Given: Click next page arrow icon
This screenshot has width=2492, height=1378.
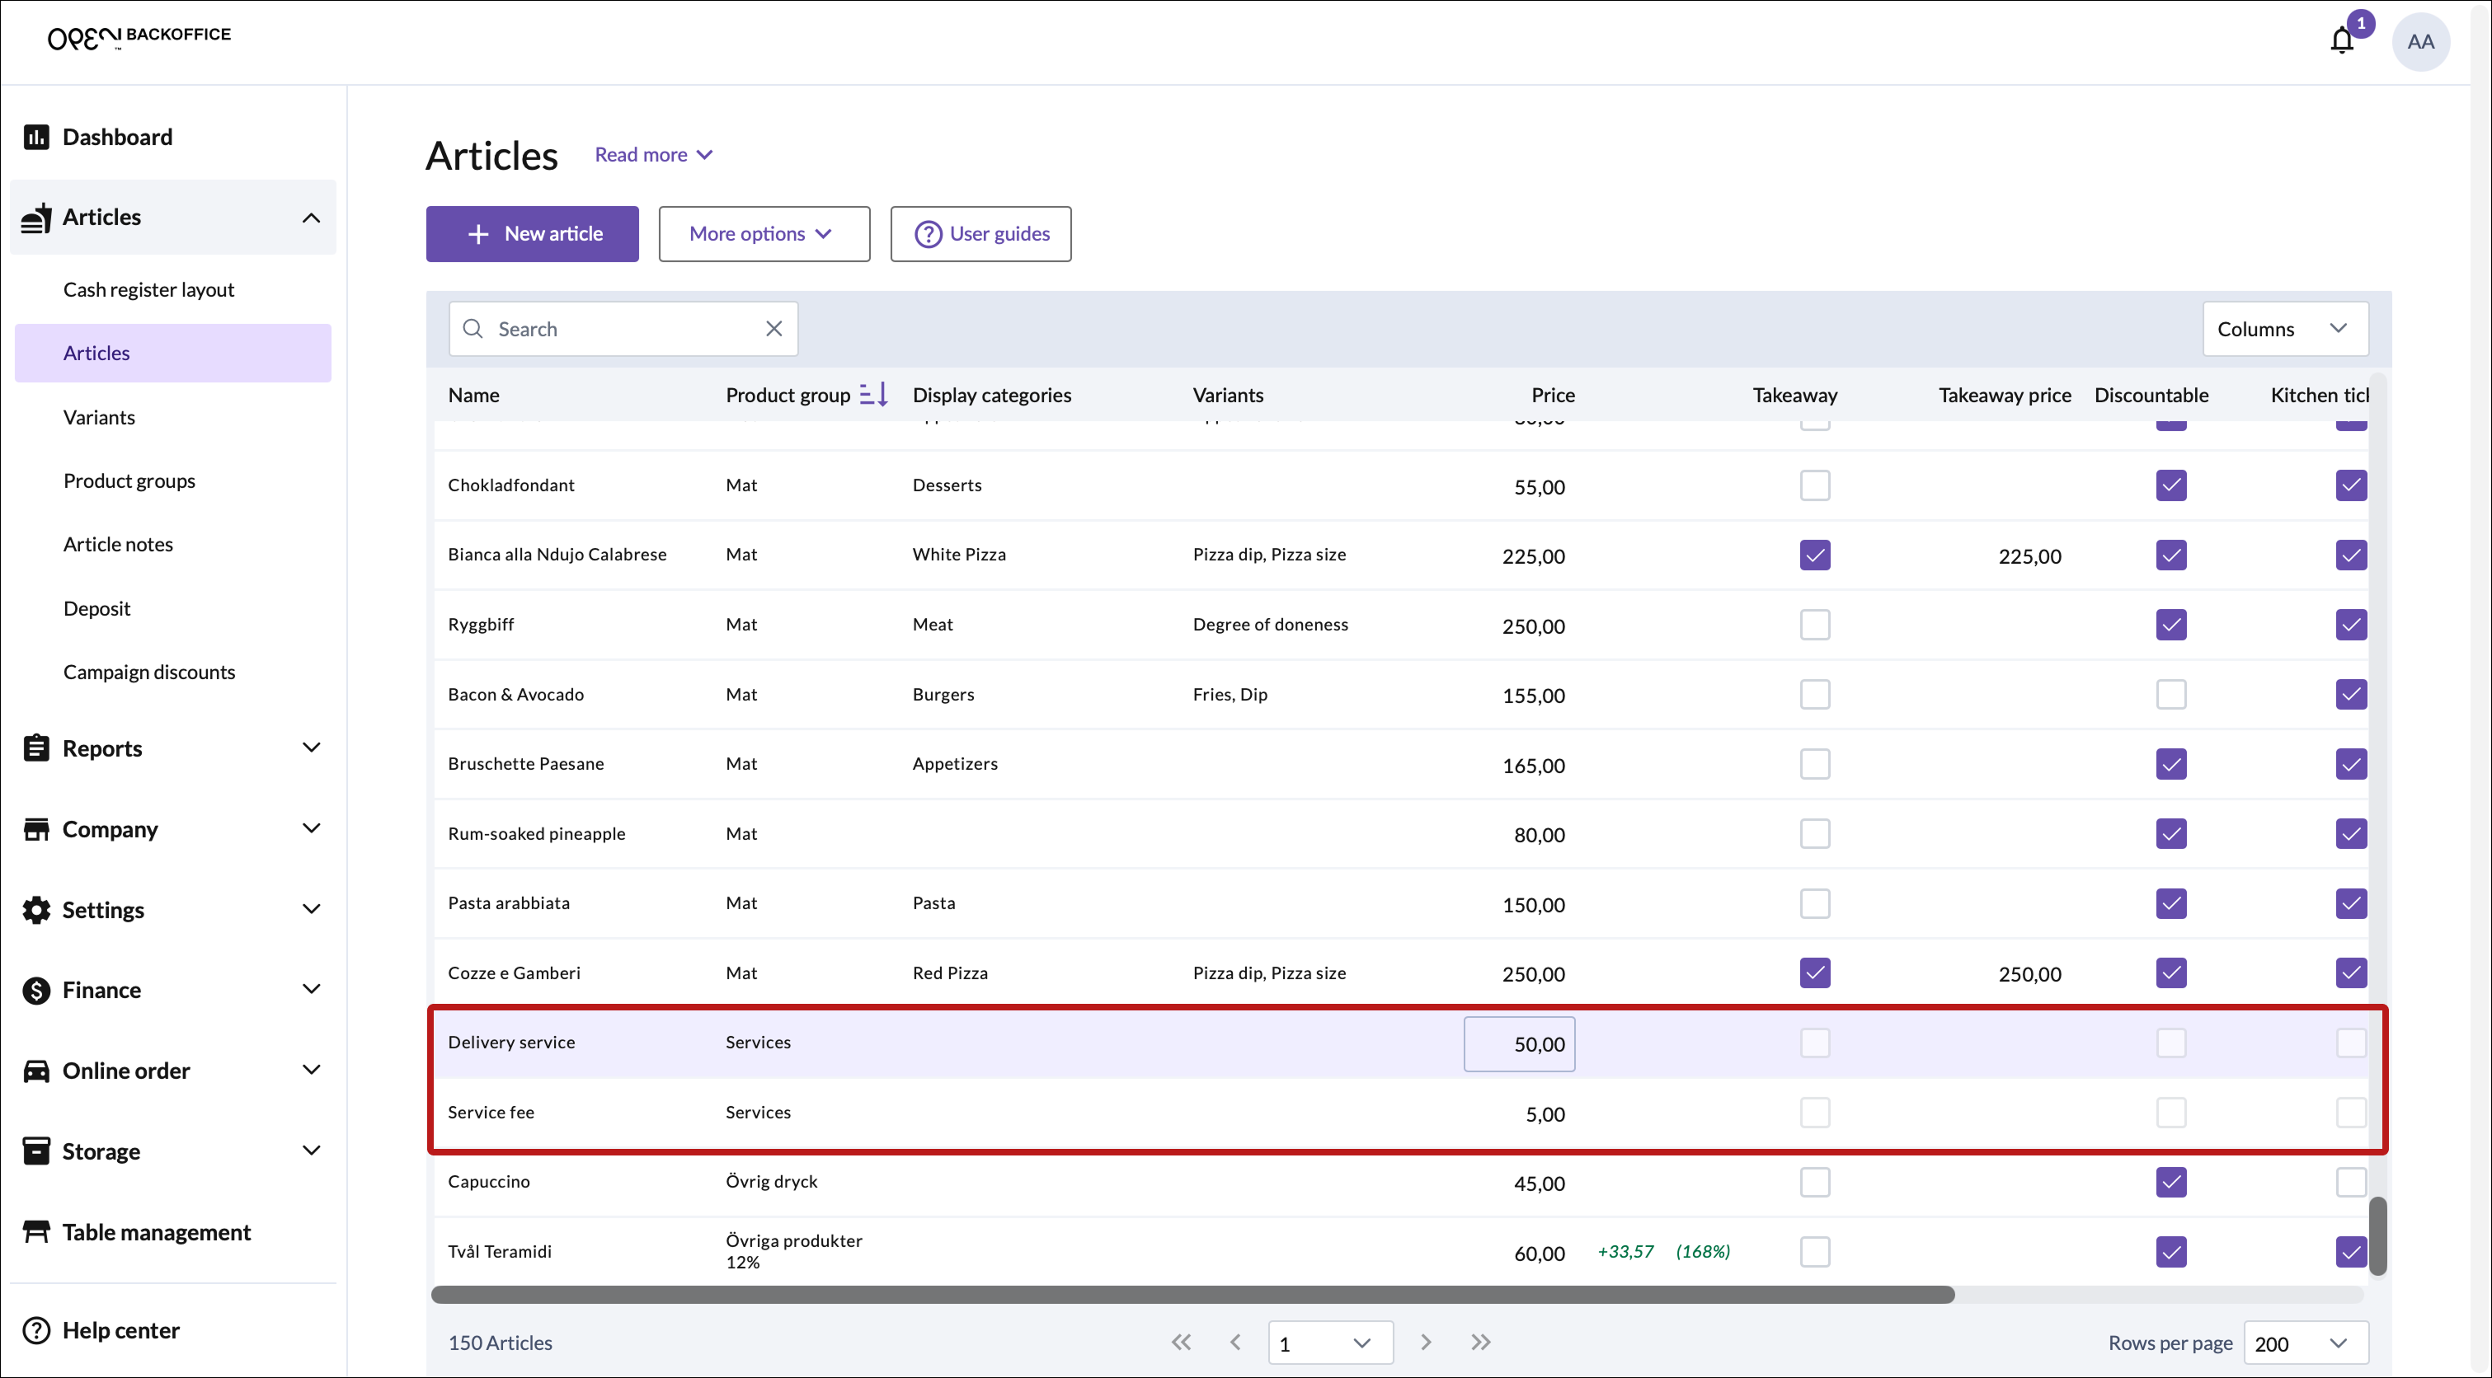Looking at the screenshot, I should coord(1425,1343).
